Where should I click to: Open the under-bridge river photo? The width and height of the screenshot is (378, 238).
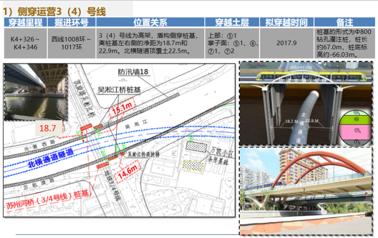(x=35, y=91)
